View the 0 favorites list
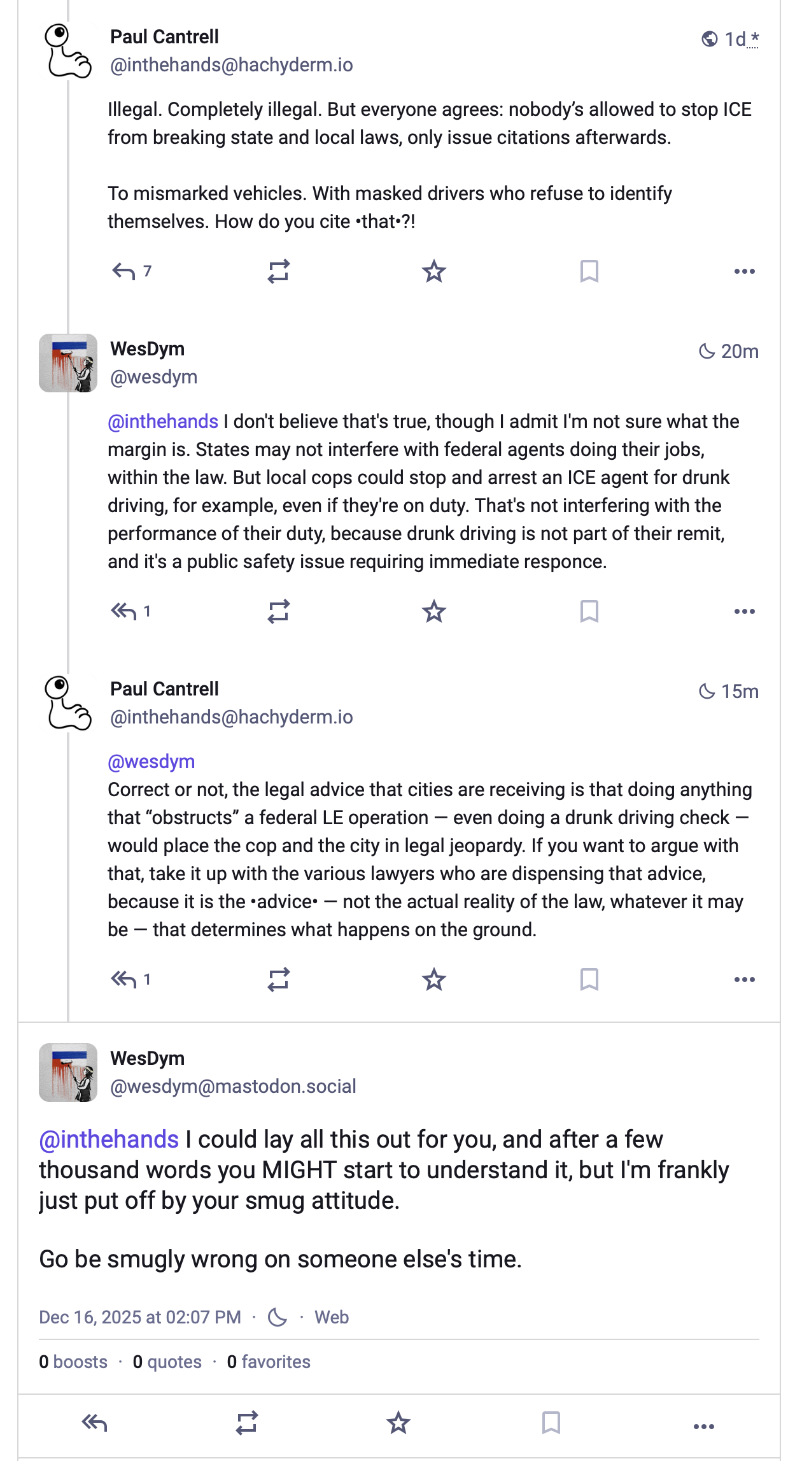788x1461 pixels. [x=269, y=1362]
